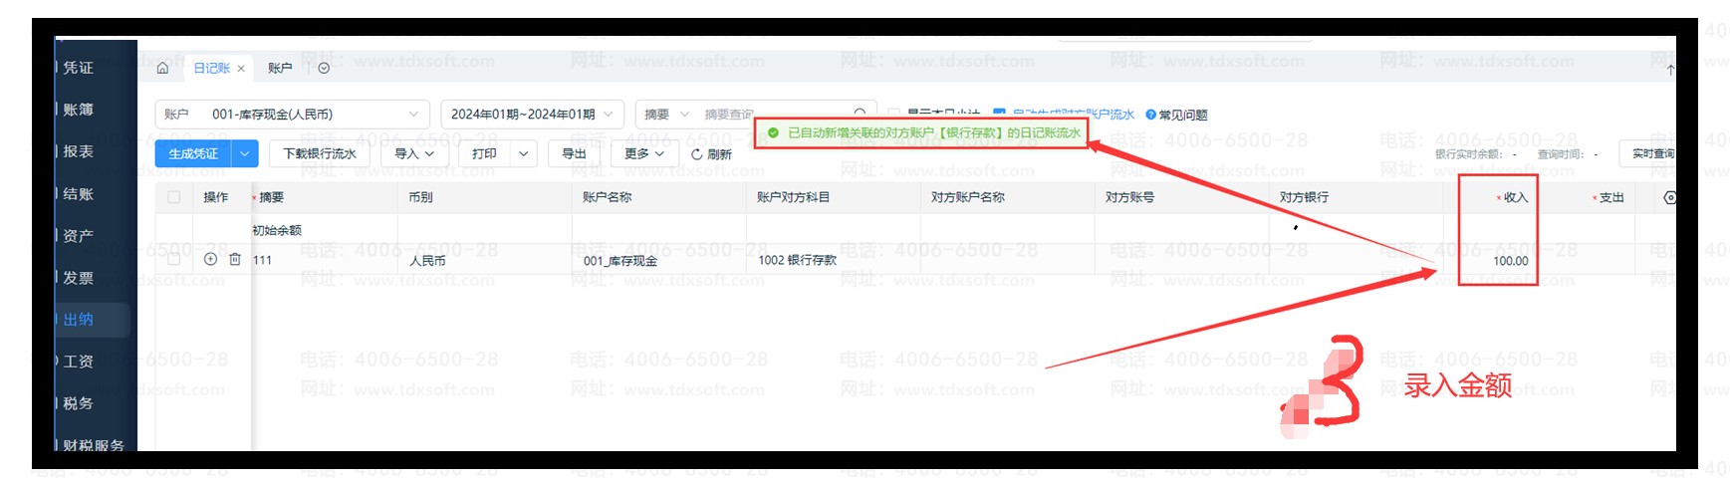Viewport: 1730px width, 487px height.
Task: Switch to the 账户 tab
Action: pos(280,68)
